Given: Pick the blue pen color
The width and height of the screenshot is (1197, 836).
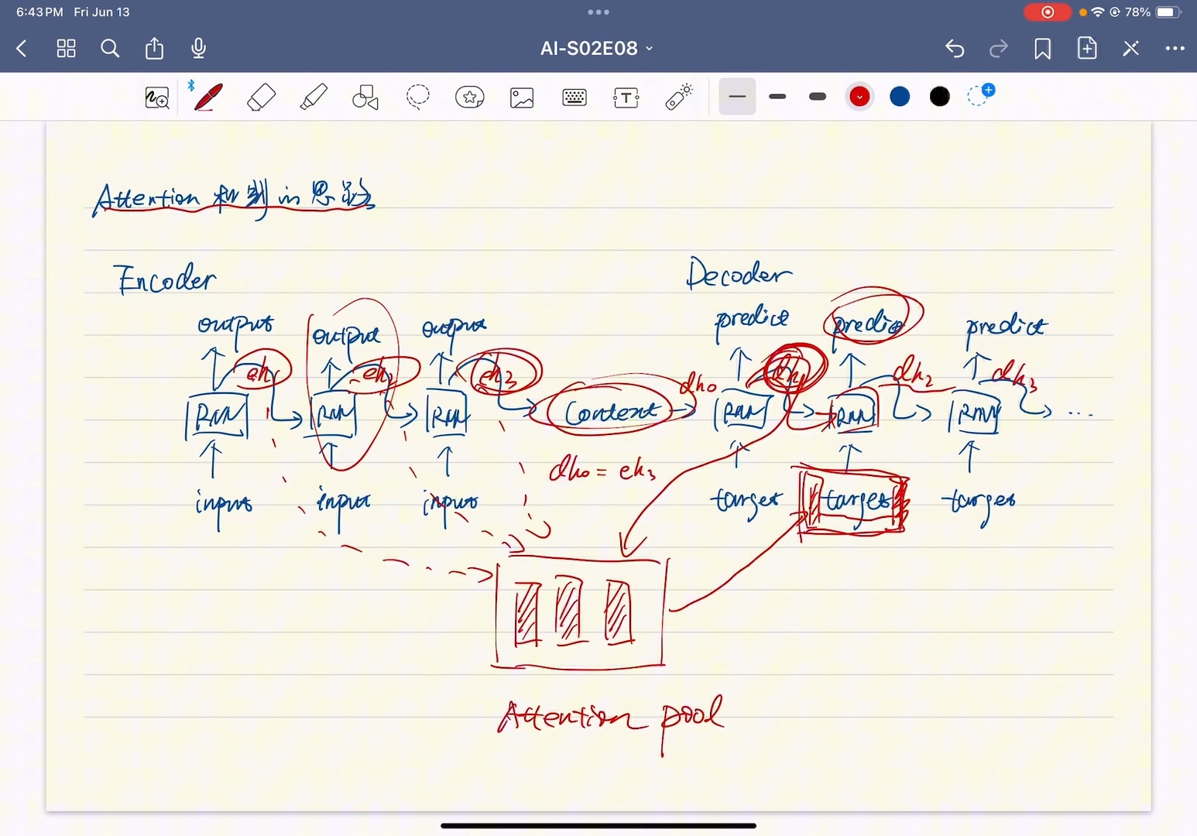Looking at the screenshot, I should (900, 97).
